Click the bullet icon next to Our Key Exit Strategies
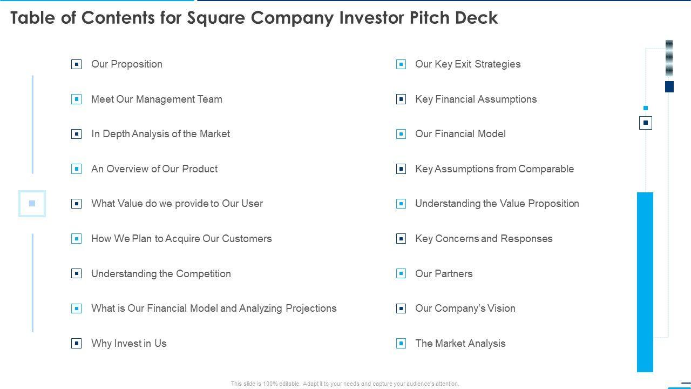 click(401, 64)
